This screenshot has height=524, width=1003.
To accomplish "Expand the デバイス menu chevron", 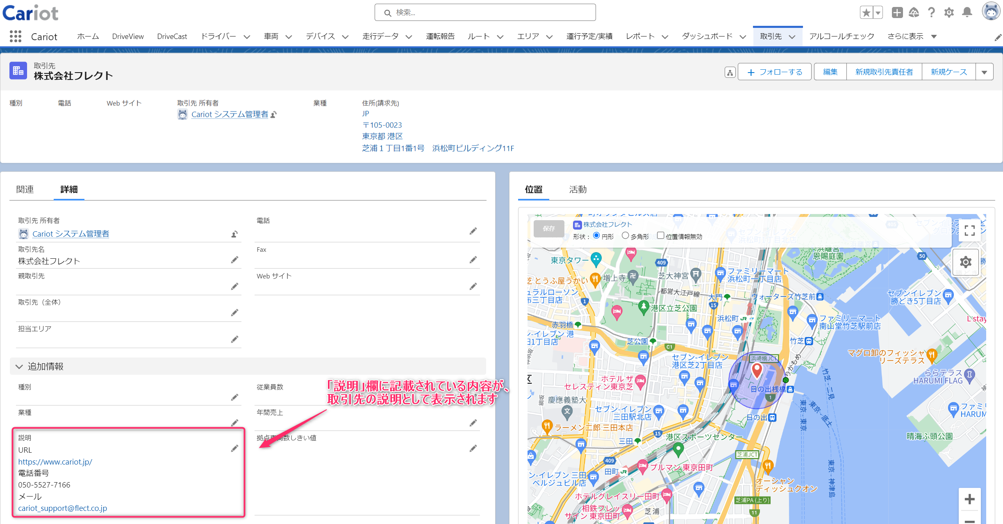I will pos(345,37).
